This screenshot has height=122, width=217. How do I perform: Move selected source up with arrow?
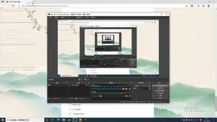click(x=80, y=99)
